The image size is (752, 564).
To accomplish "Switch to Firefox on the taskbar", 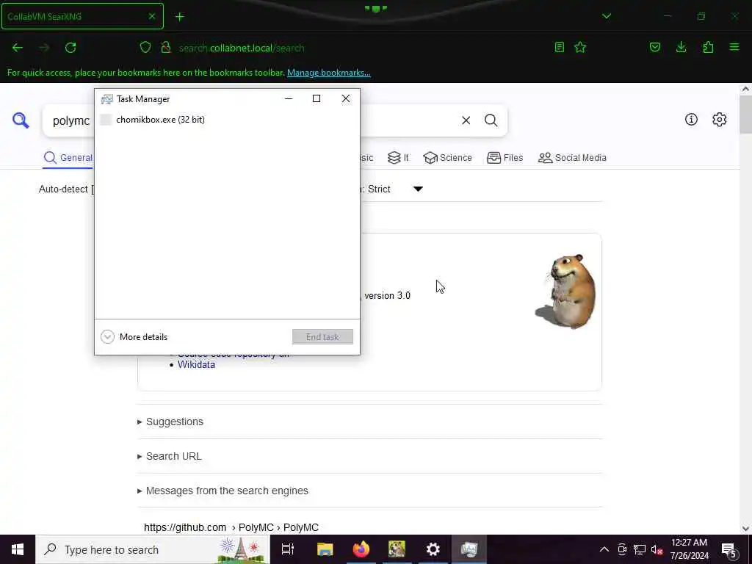I will pos(361,549).
